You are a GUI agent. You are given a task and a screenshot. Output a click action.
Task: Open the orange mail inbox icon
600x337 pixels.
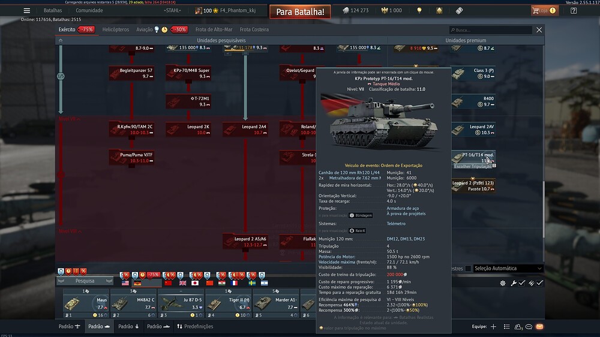tap(539, 327)
